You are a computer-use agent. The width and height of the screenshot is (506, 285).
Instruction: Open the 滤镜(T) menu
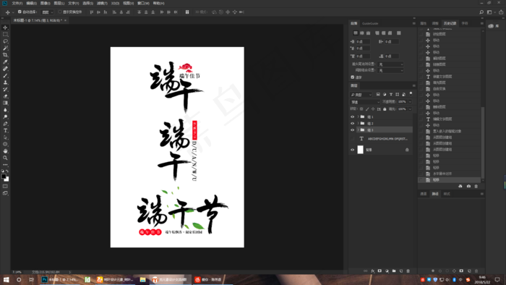[102, 3]
